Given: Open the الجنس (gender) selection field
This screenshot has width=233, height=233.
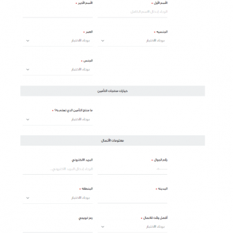Looking at the screenshot, I should click(x=58, y=69).
